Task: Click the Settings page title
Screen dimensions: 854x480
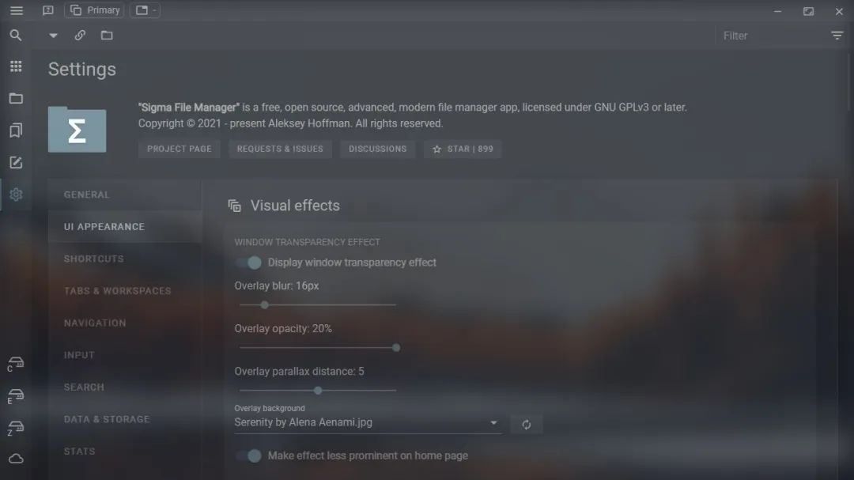Action: click(82, 70)
